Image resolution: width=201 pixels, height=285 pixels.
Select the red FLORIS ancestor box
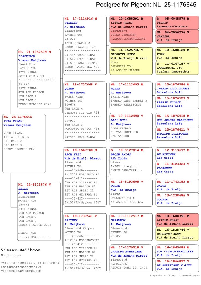pos(177,23)
